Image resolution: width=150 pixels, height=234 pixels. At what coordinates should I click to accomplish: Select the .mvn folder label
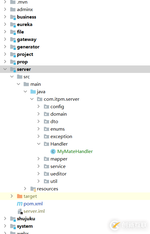22,2
